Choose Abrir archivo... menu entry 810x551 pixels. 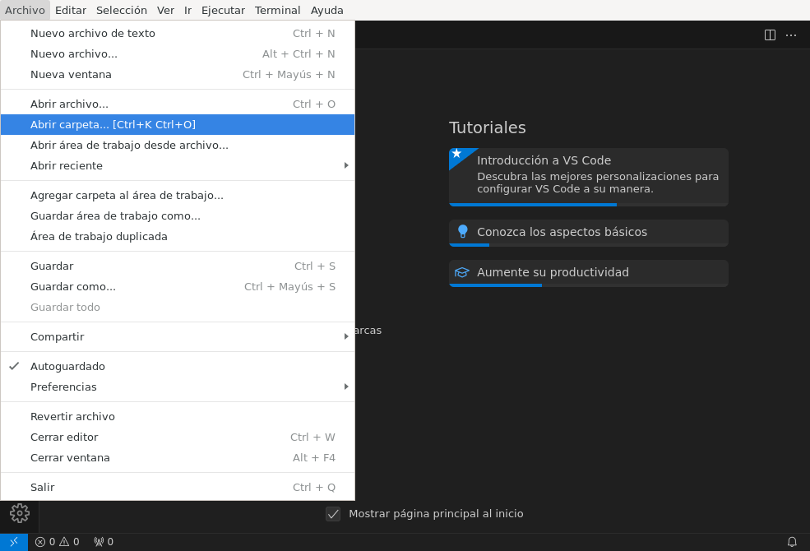click(178, 104)
